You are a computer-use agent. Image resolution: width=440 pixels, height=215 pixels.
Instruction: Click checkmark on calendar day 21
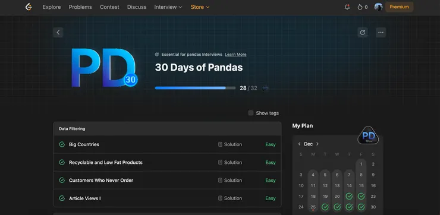(349, 196)
